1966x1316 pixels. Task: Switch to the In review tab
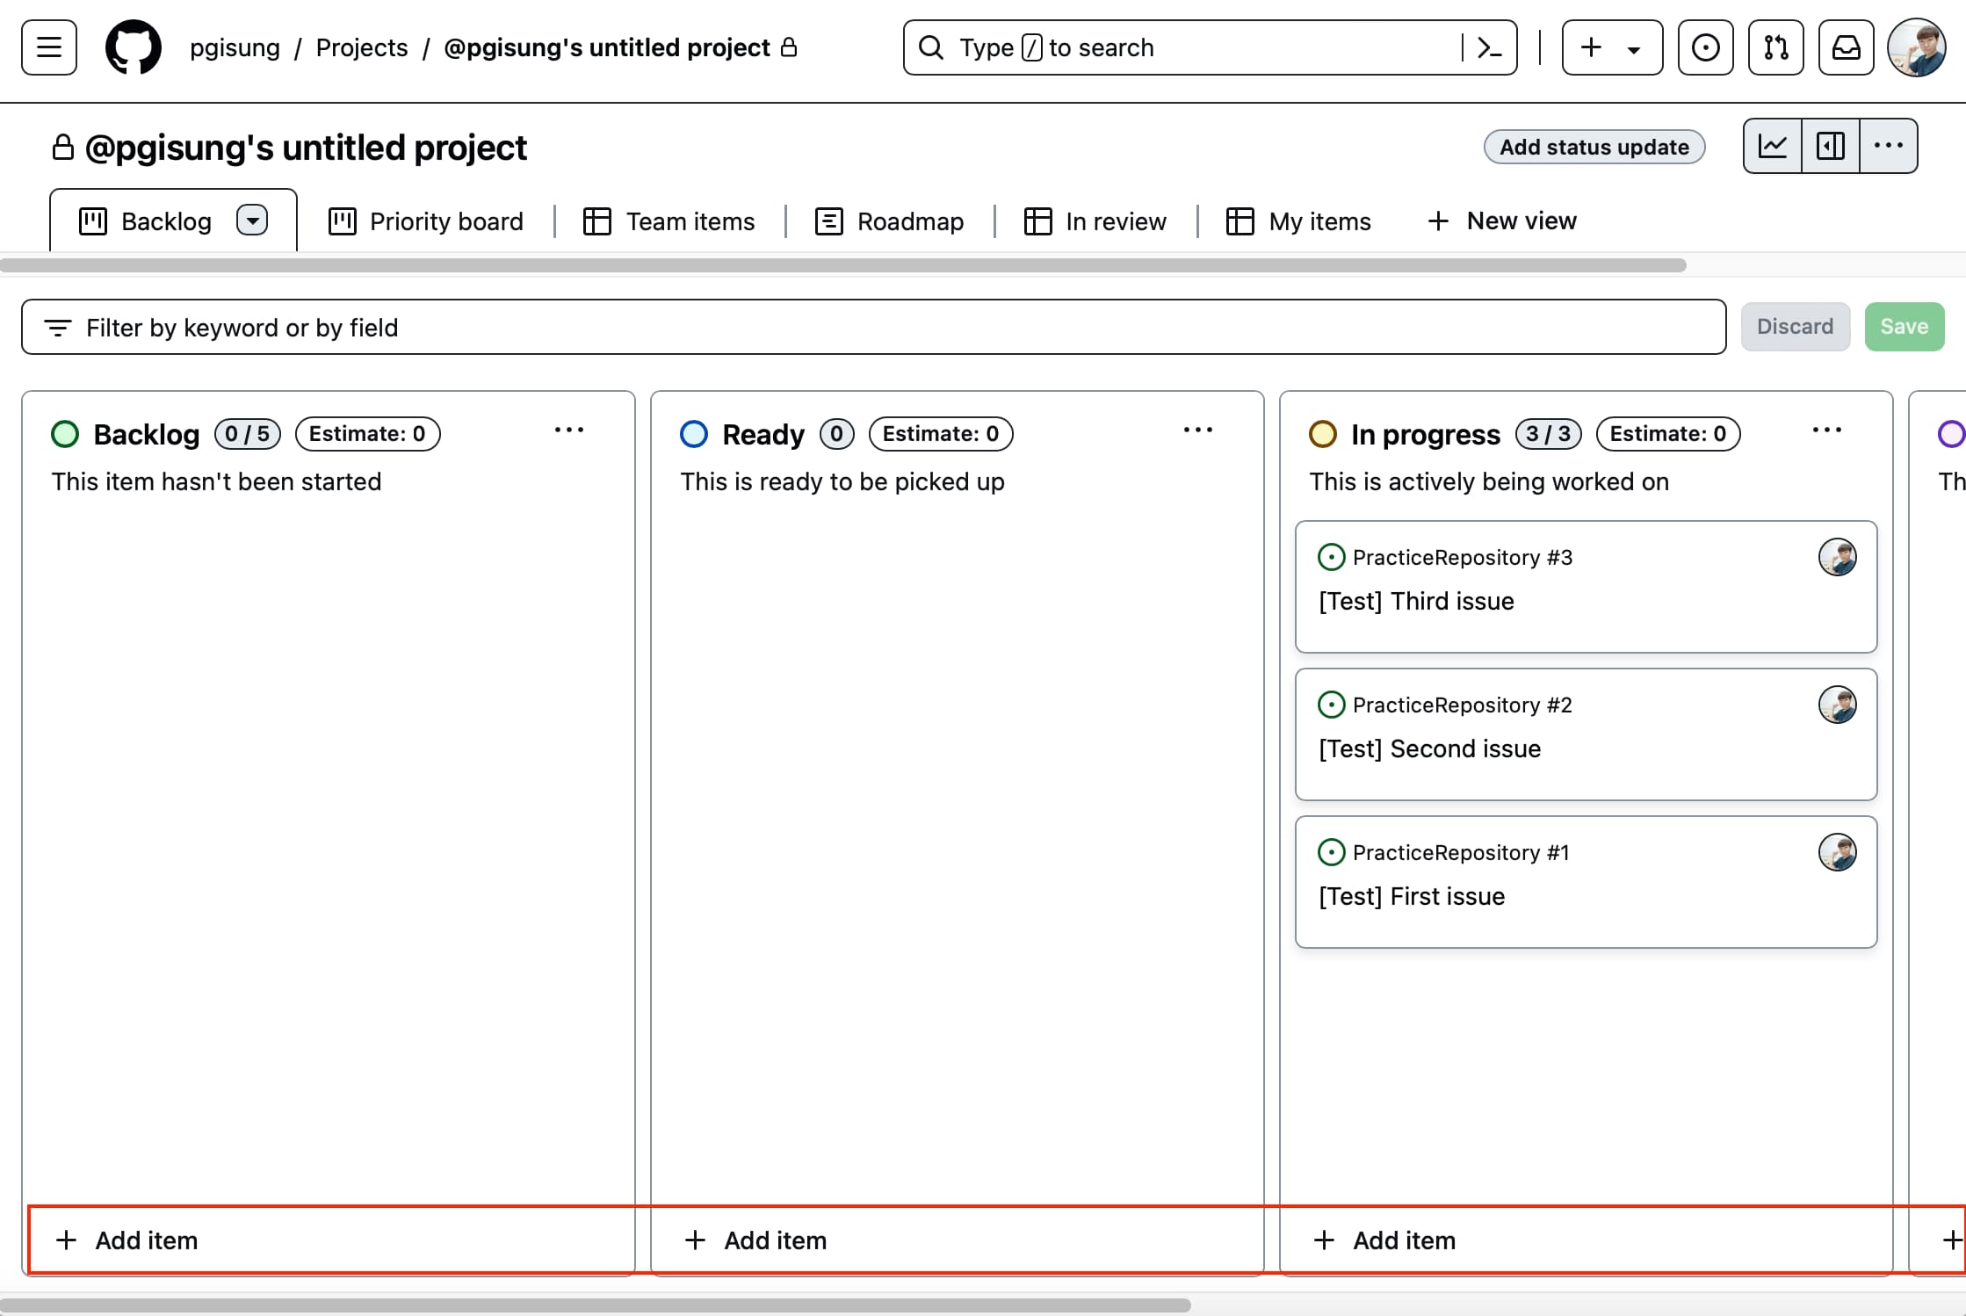click(x=1095, y=221)
